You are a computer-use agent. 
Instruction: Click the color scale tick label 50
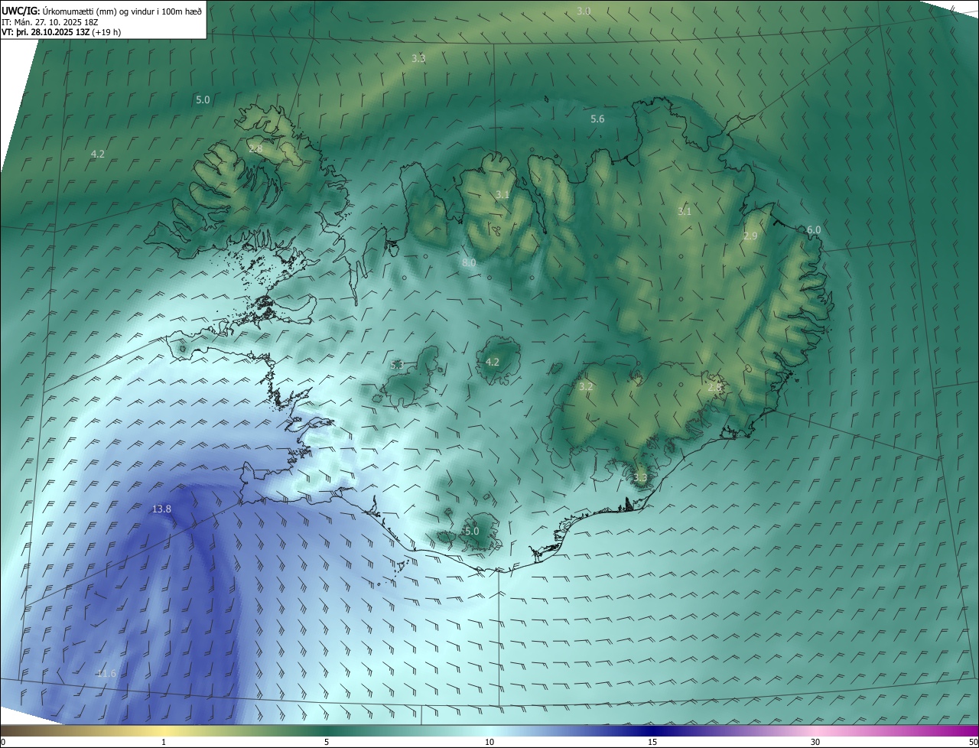pos(973,742)
